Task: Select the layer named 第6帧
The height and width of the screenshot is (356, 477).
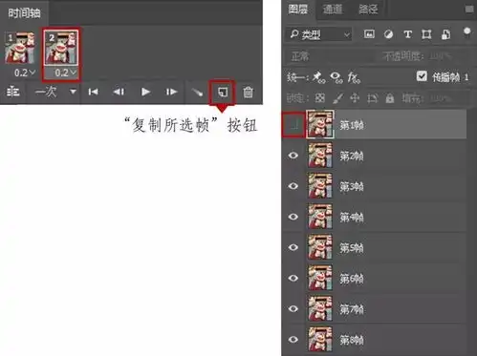Action: tap(352, 279)
